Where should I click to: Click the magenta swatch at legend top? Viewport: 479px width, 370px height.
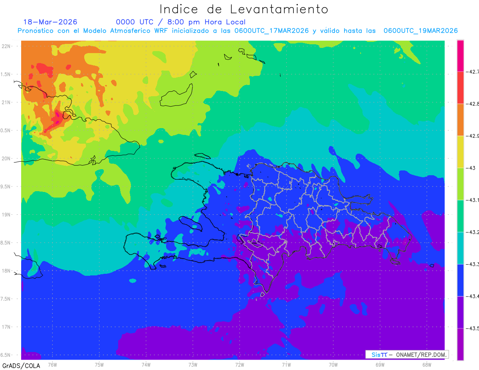pyautogui.click(x=460, y=56)
